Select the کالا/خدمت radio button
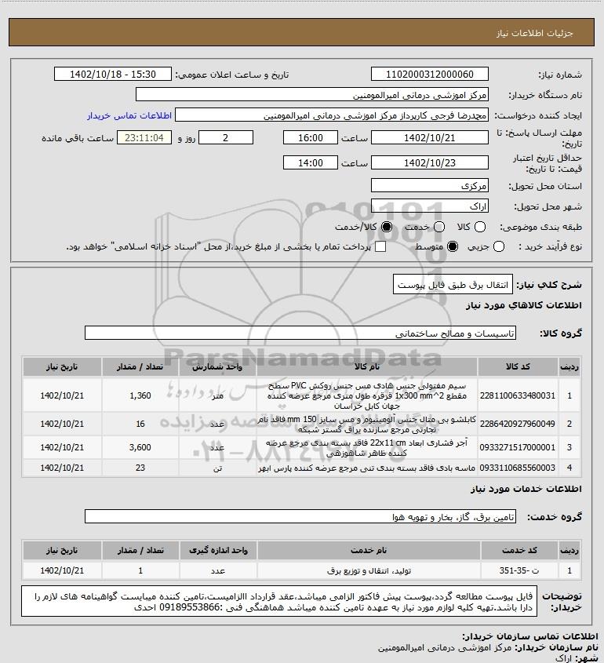This screenshot has width=604, height=663. pyautogui.click(x=386, y=227)
